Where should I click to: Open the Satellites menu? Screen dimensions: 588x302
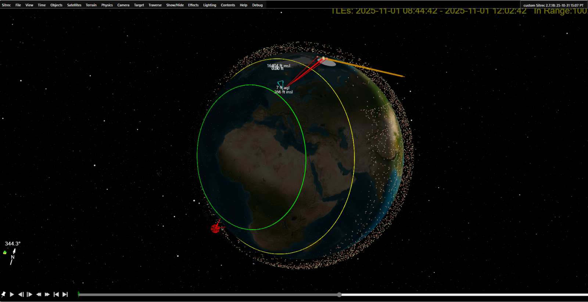coord(74,5)
